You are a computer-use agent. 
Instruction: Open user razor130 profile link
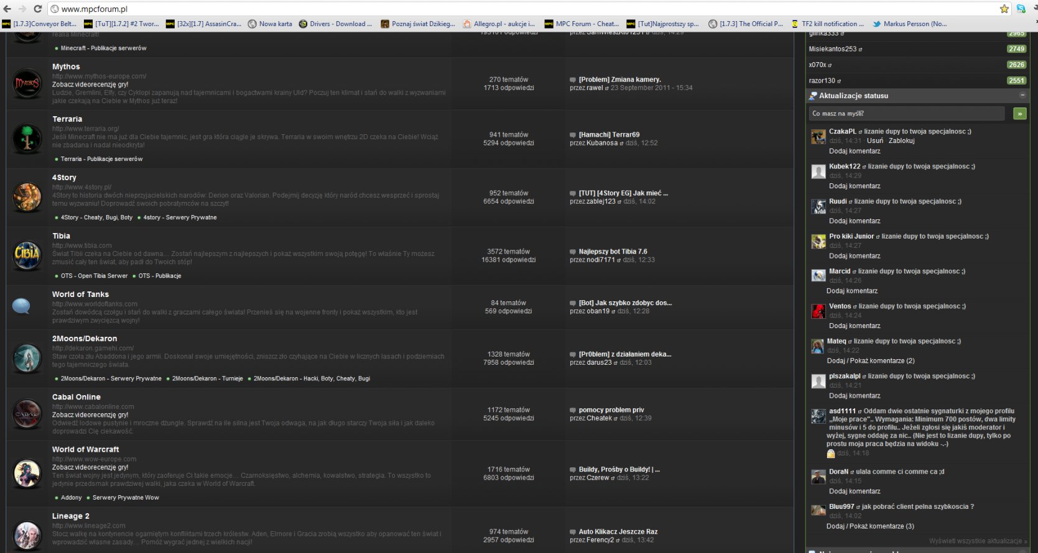tap(822, 81)
